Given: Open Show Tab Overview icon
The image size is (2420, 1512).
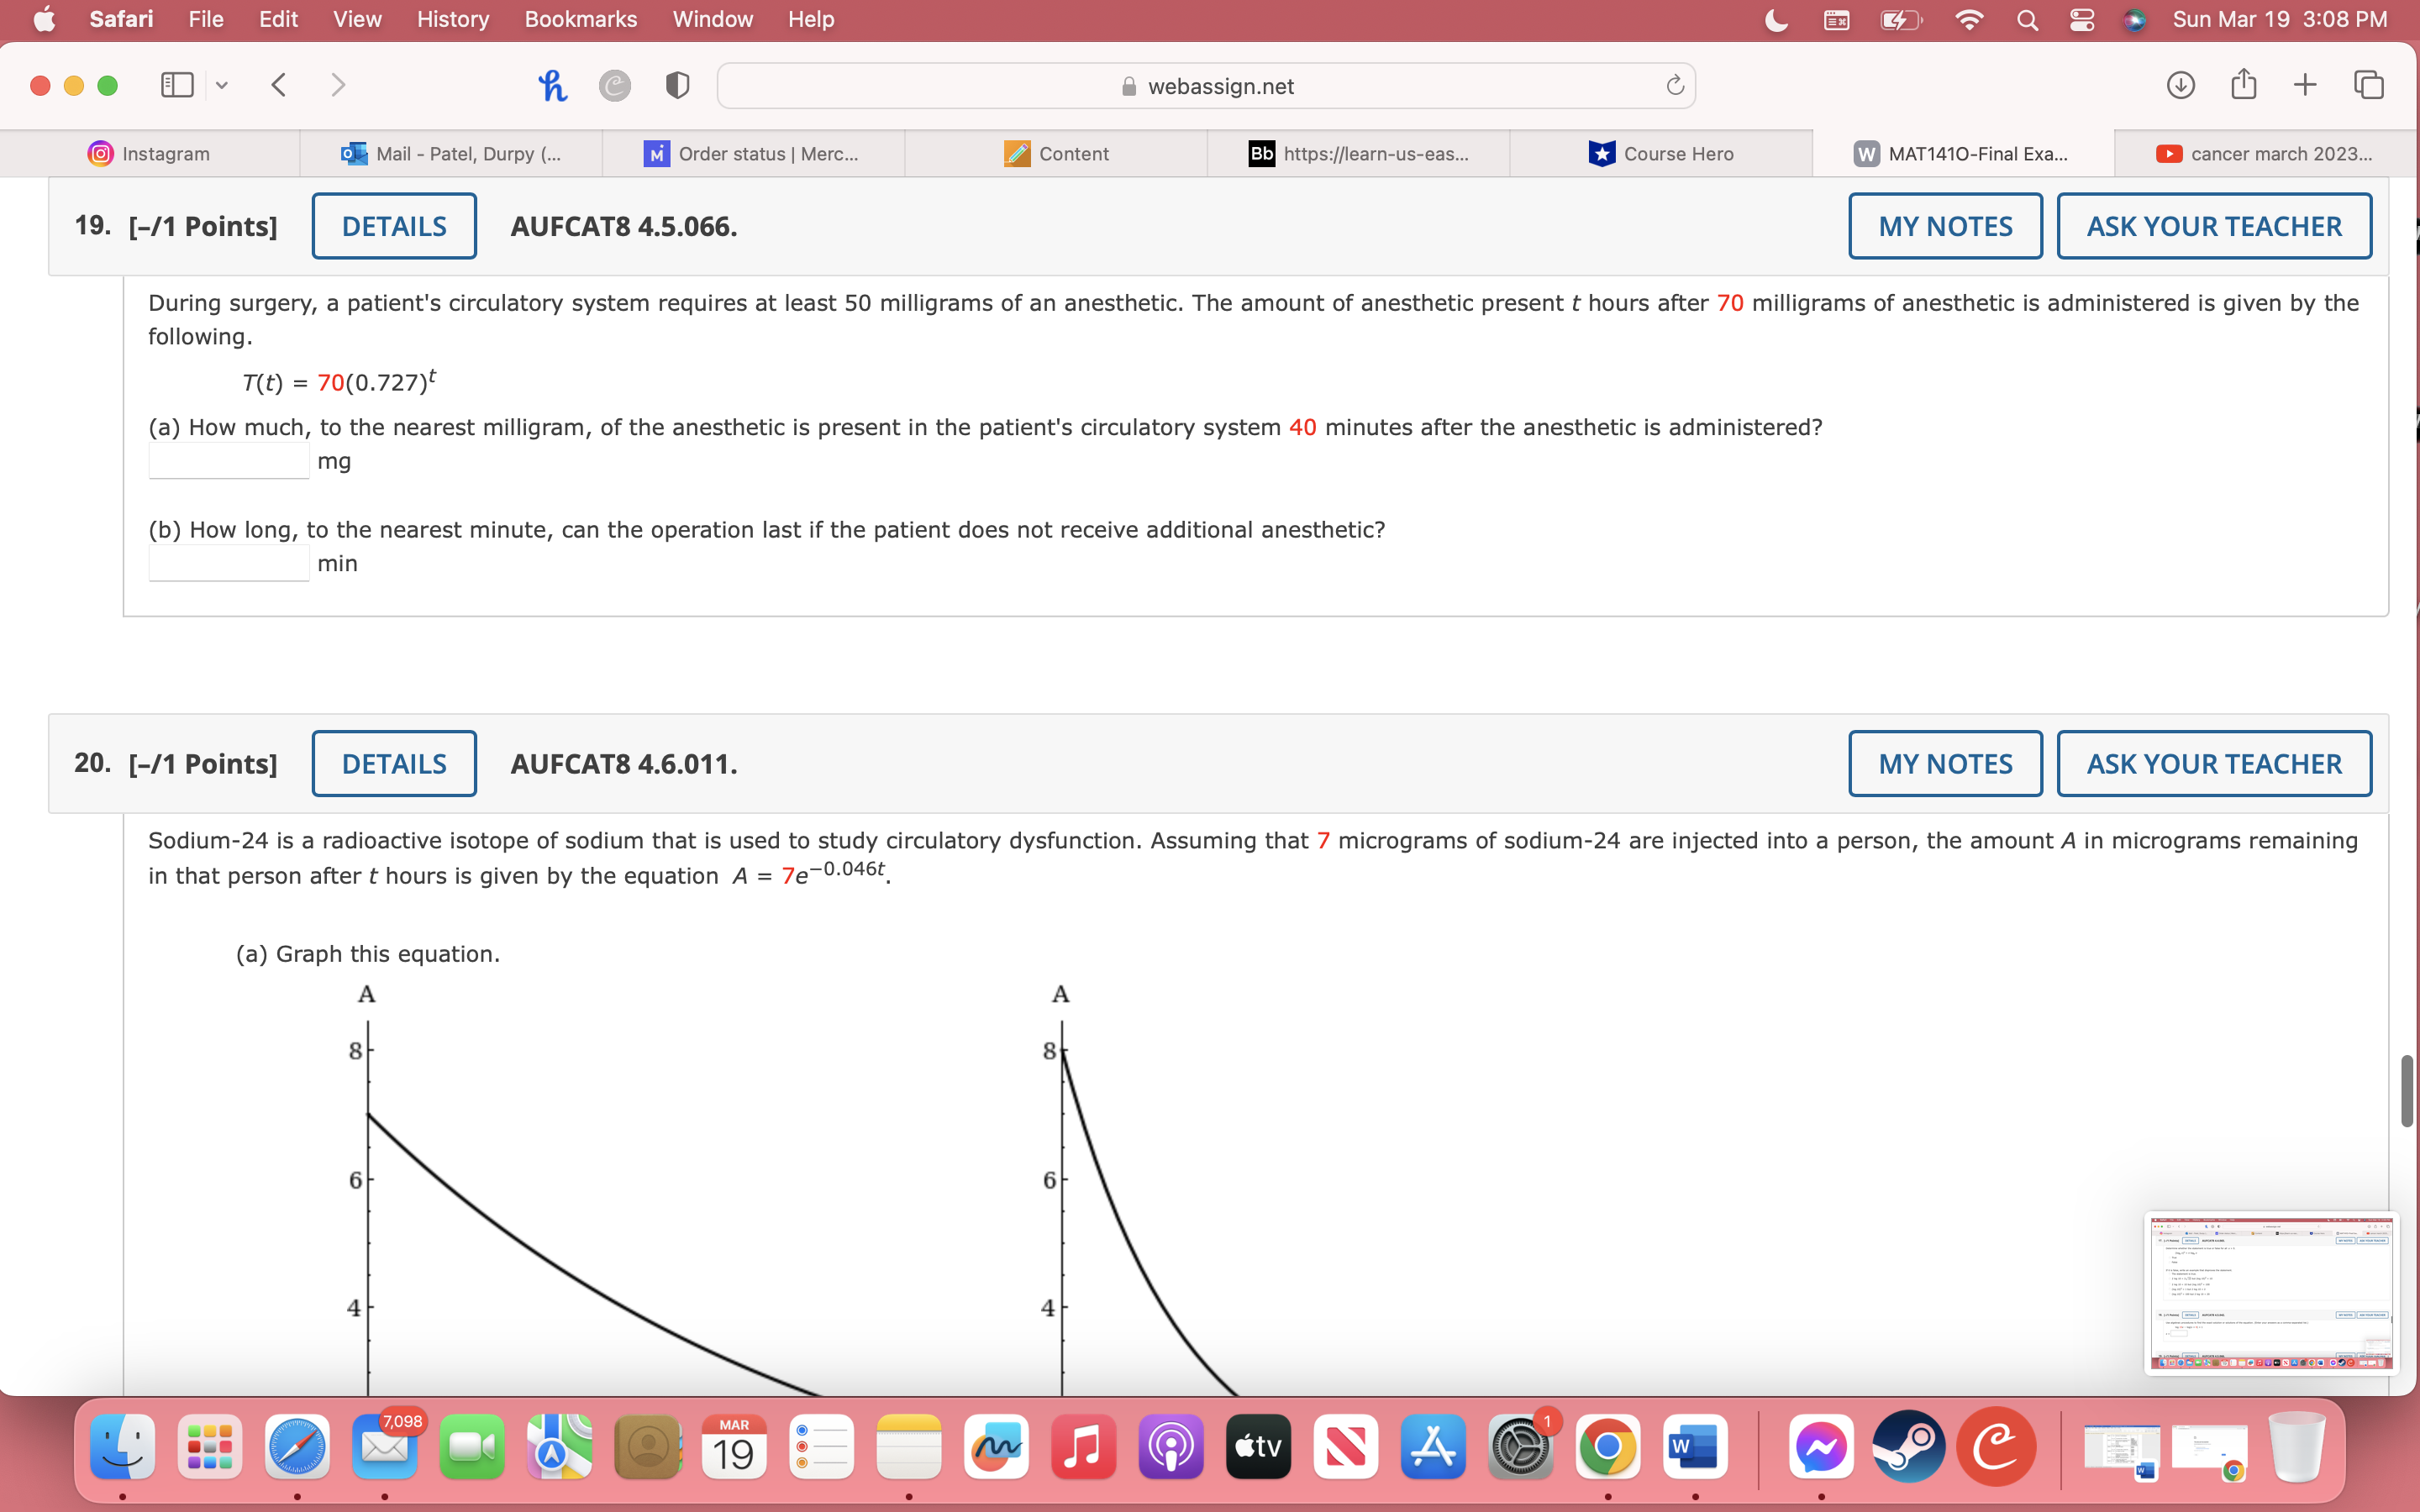Looking at the screenshot, I should [x=2368, y=85].
